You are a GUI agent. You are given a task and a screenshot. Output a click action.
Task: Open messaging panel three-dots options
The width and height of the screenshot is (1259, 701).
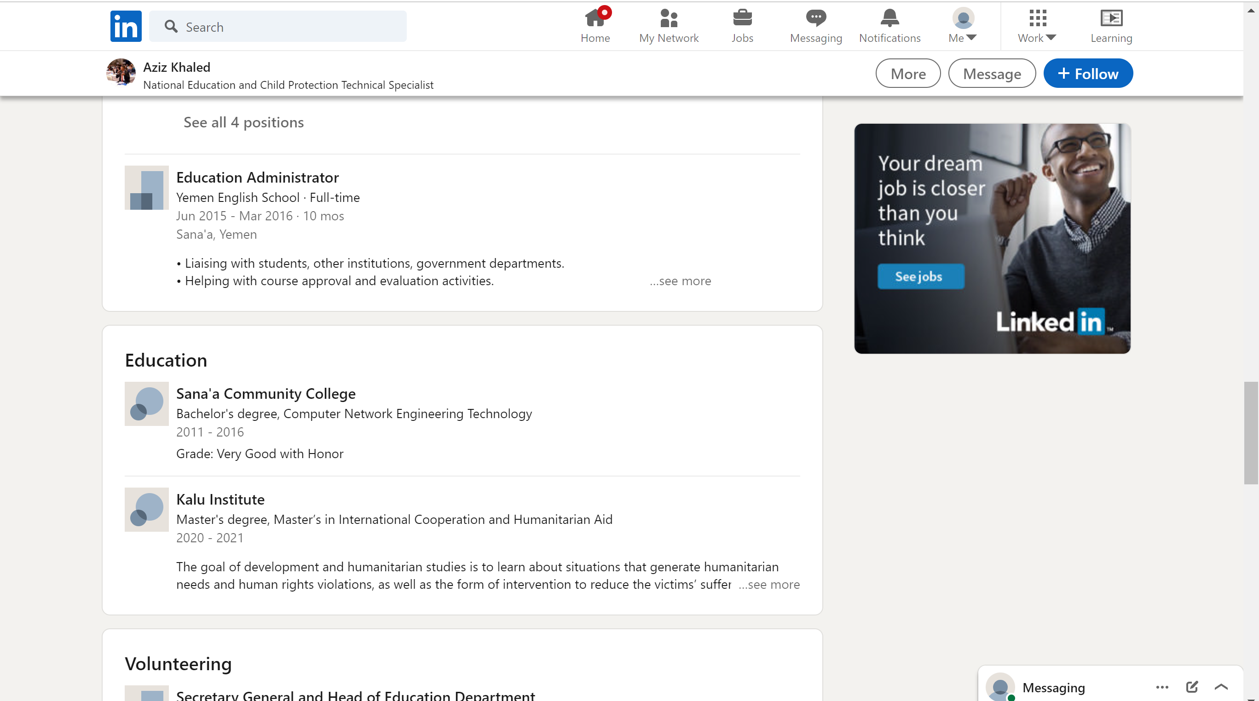[x=1162, y=687]
